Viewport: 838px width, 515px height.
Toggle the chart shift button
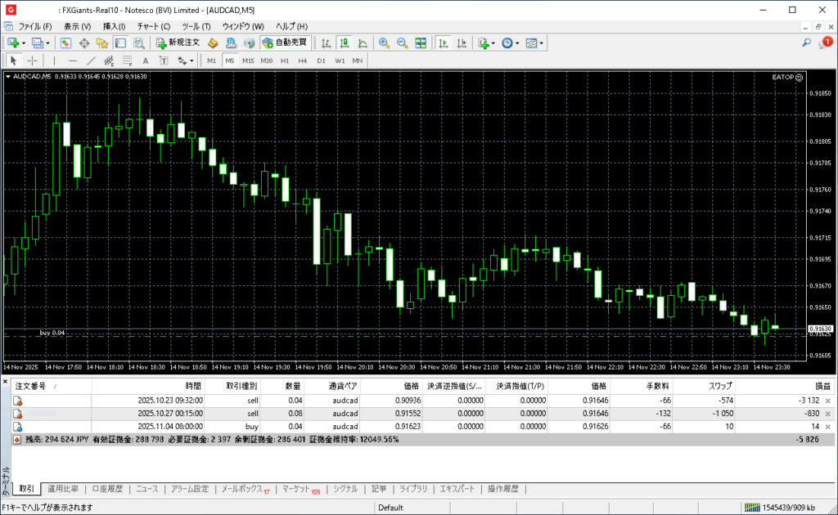[462, 43]
